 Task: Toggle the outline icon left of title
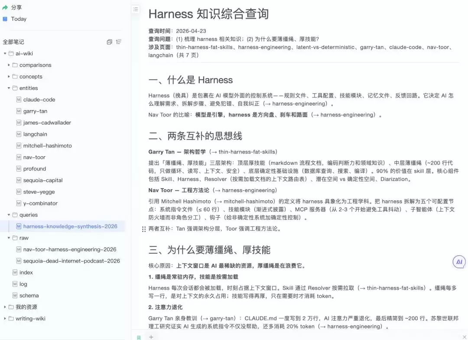pos(136,9)
